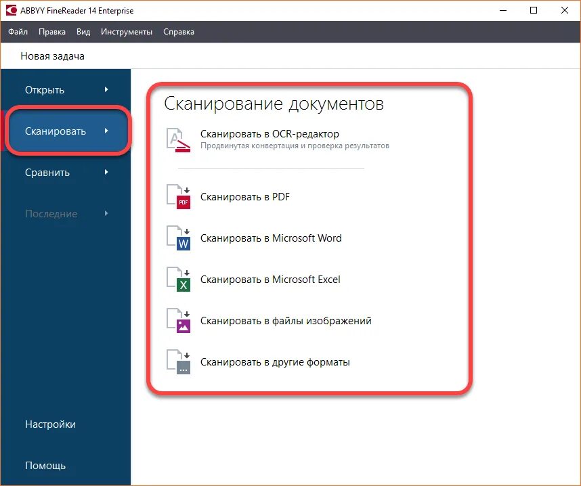Select the Сравнить sidebar tab

[x=66, y=172]
